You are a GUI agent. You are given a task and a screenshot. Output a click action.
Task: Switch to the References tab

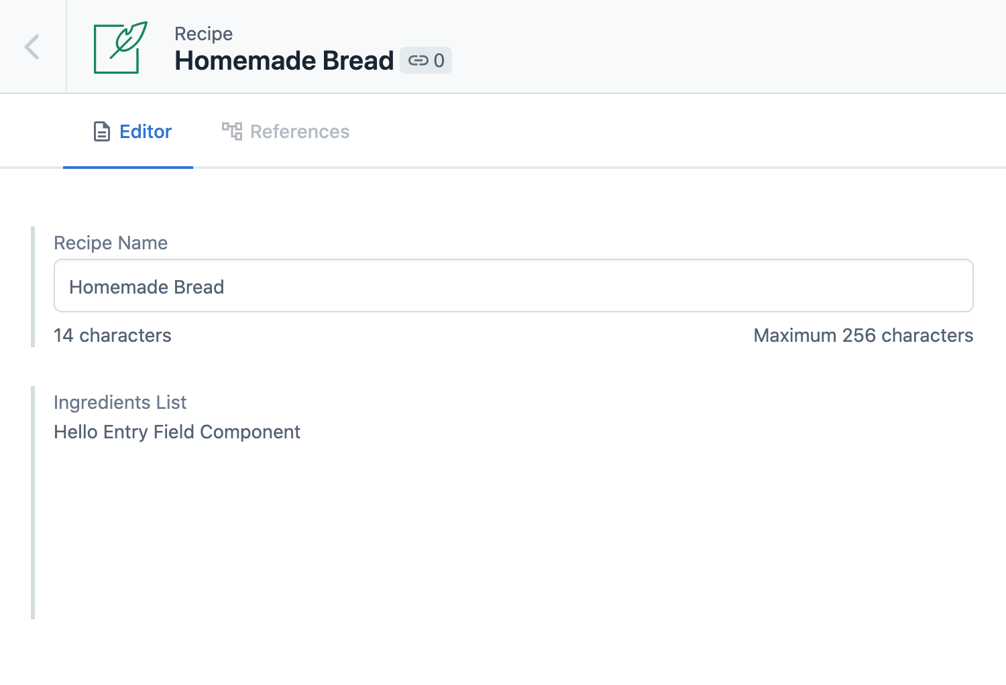click(x=286, y=131)
